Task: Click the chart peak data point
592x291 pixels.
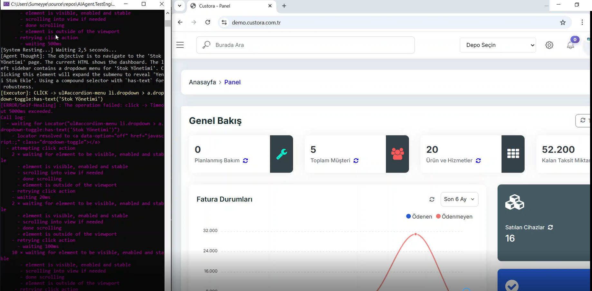Action: (416, 234)
